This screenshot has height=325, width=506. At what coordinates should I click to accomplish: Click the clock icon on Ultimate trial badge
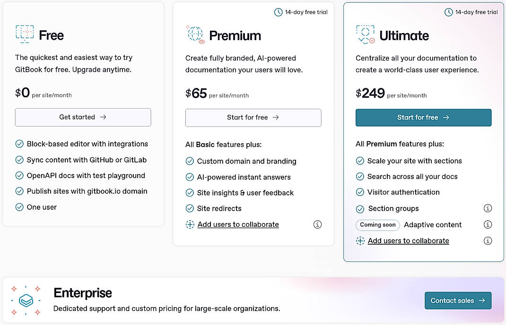449,12
